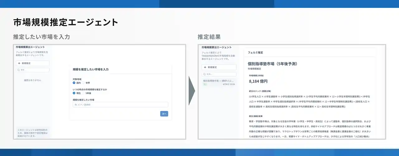The width and height of the screenshot is (399, 156).
Task: Click the green status badge on the history entry
Action: (x=205, y=84)
